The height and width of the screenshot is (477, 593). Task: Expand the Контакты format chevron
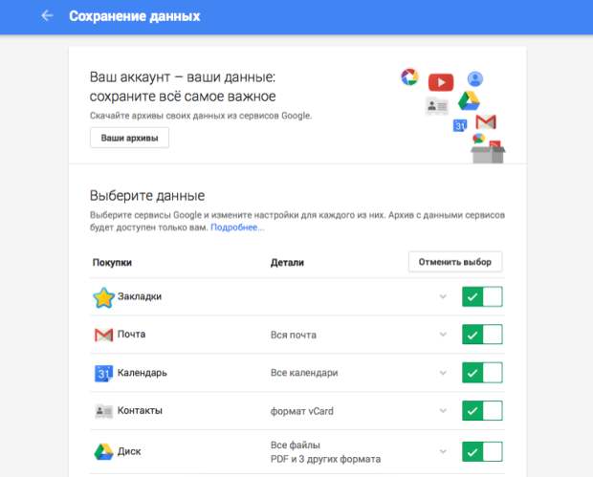(x=443, y=410)
